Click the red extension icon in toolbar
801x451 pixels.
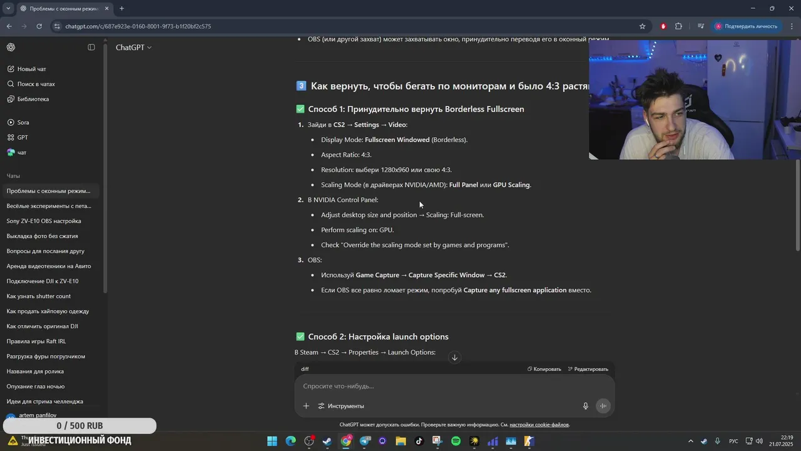(x=663, y=26)
